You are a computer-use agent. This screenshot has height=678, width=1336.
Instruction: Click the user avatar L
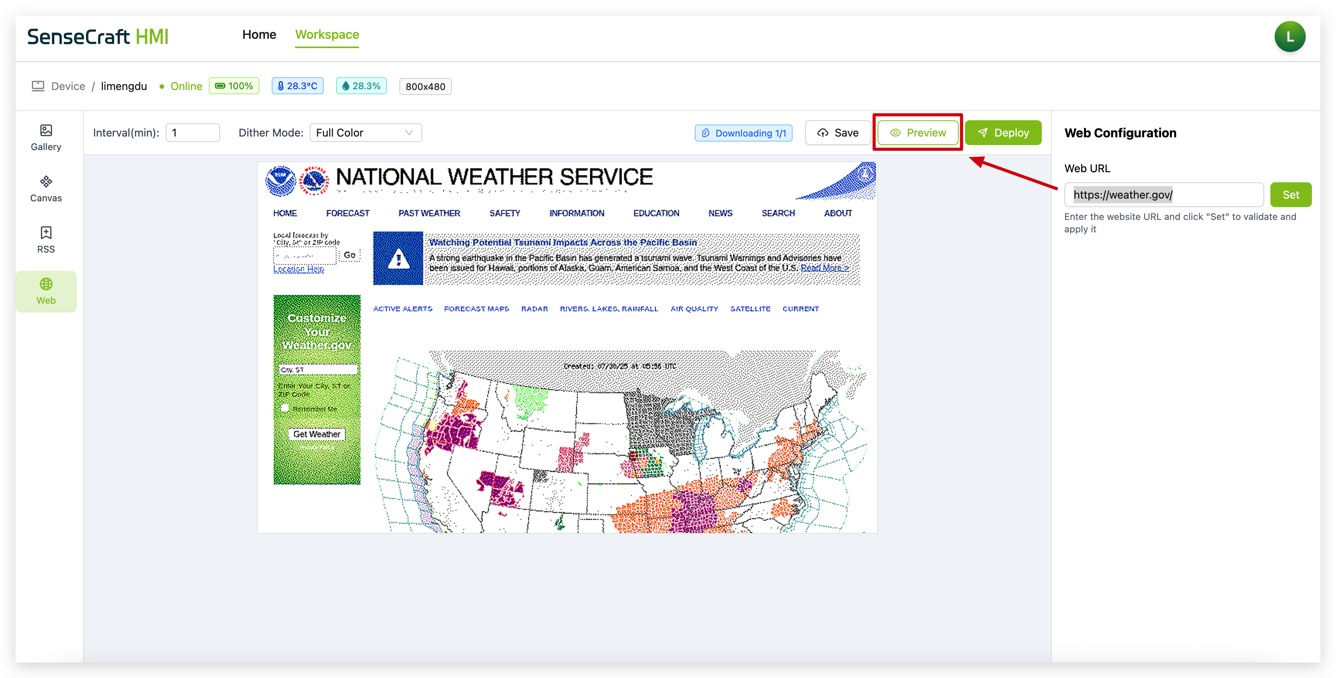[1289, 37]
